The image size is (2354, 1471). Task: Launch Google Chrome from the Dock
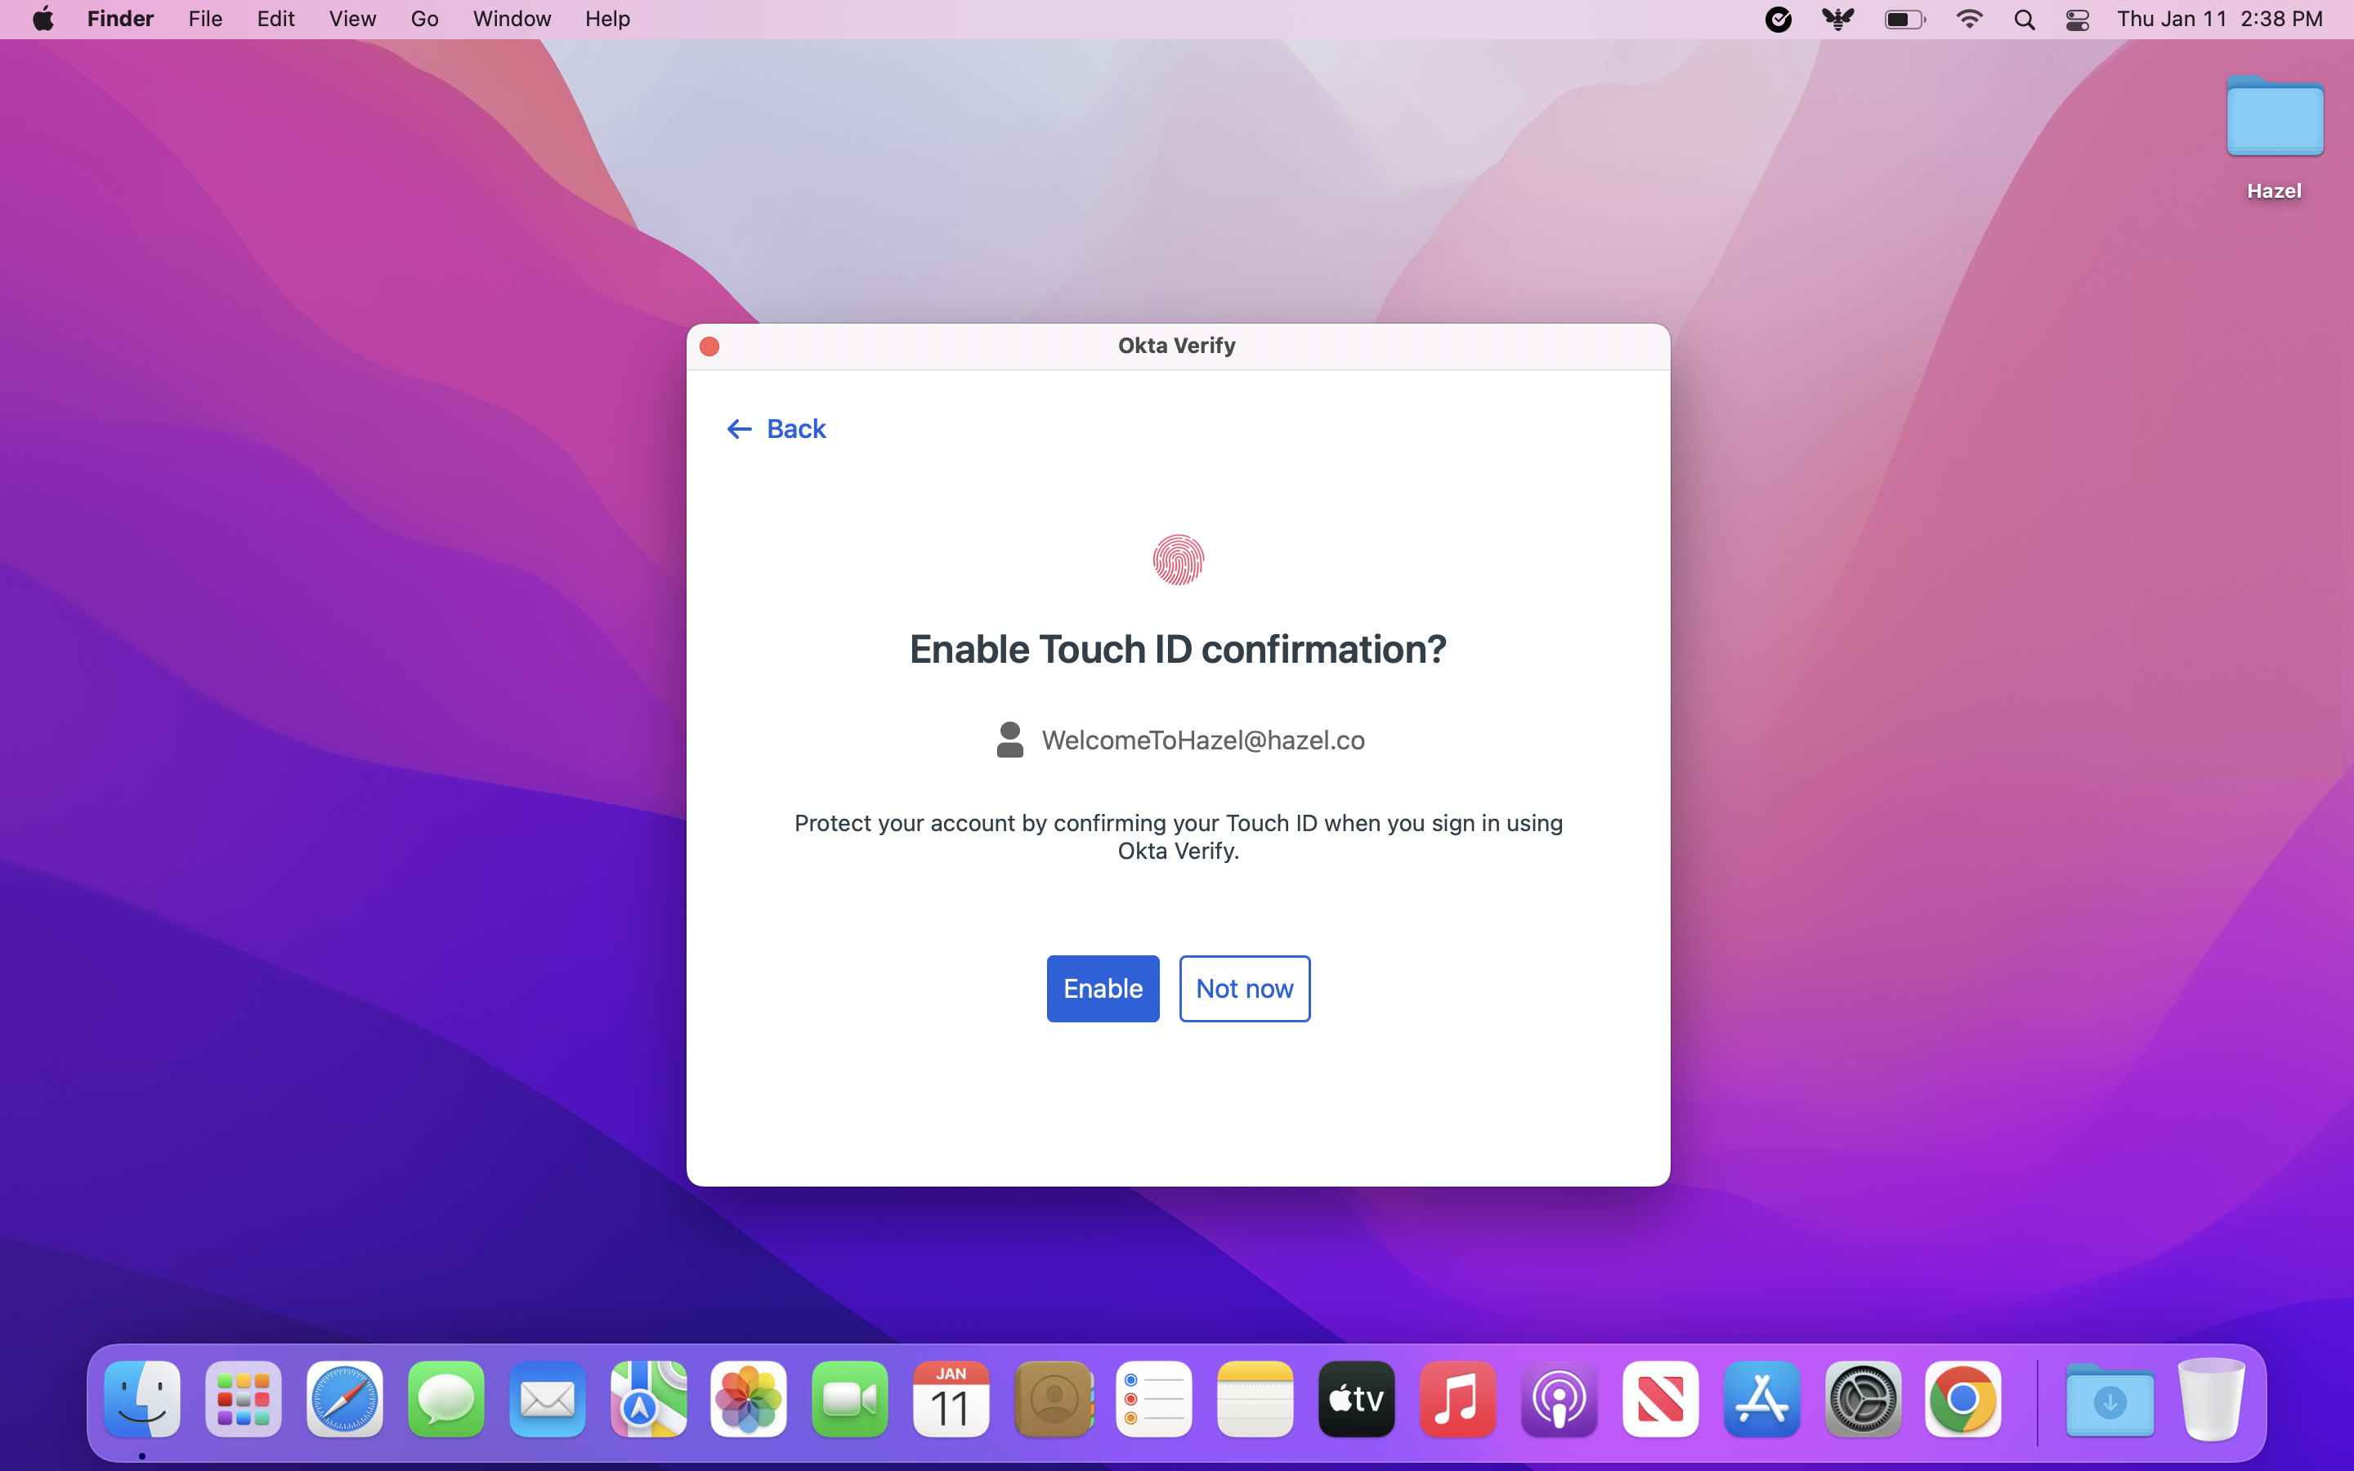(1963, 1399)
